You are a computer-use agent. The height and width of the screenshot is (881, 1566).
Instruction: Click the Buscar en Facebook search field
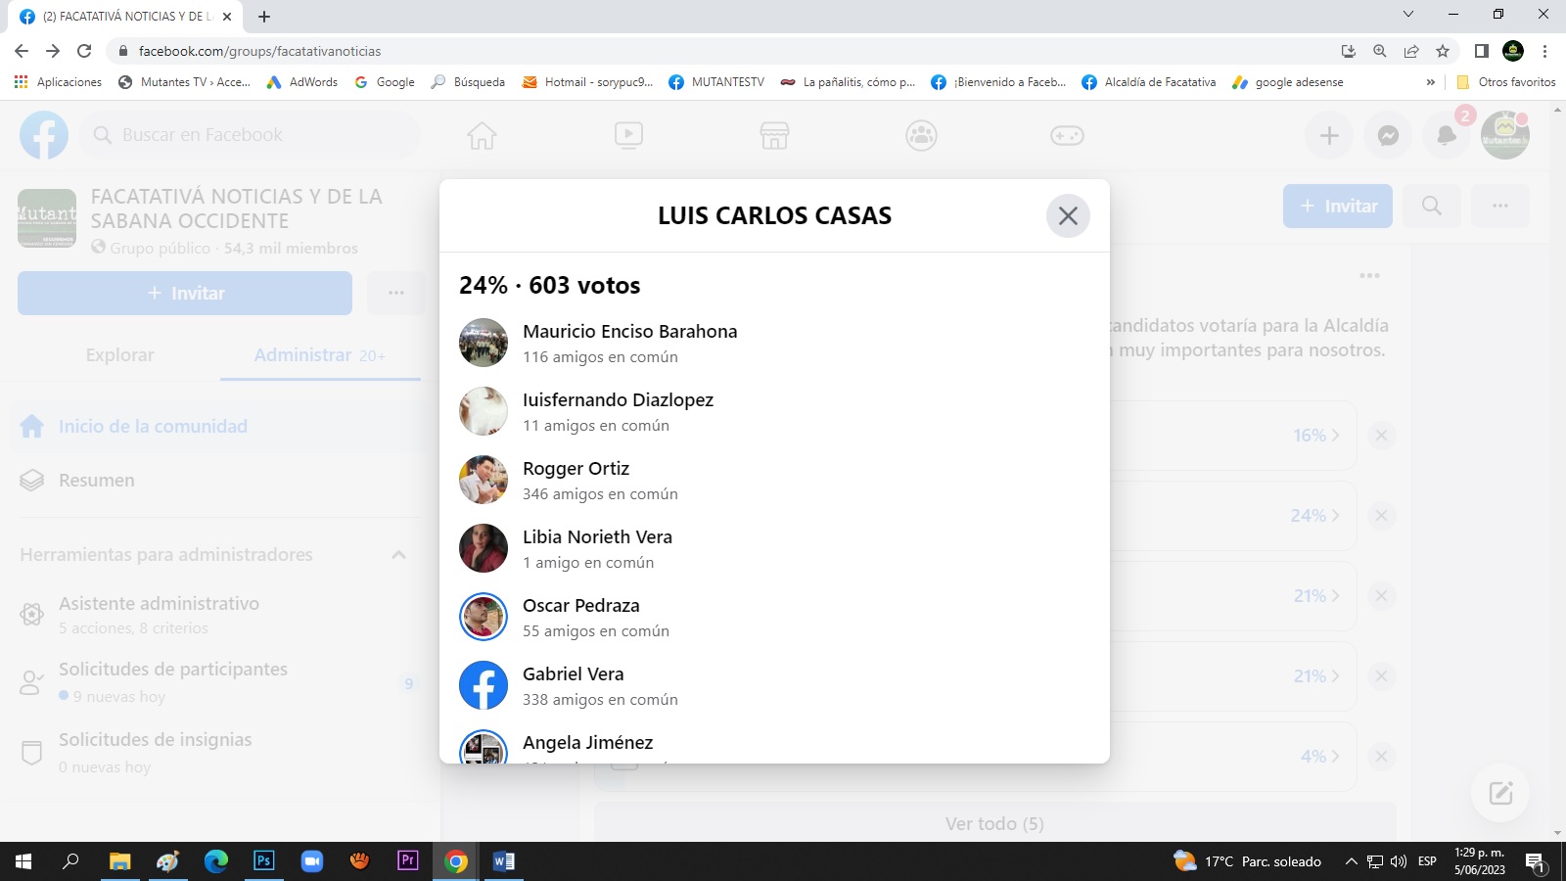tap(254, 135)
